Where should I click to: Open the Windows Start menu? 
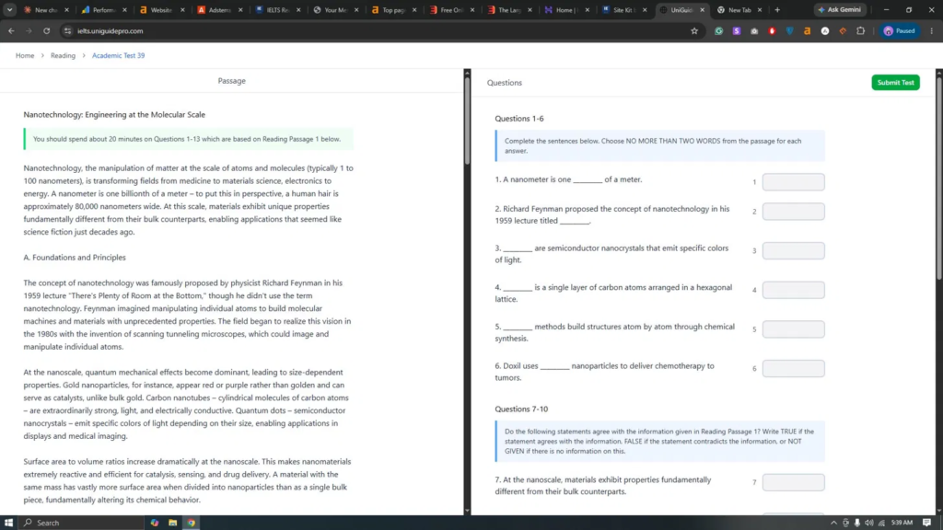(8, 523)
